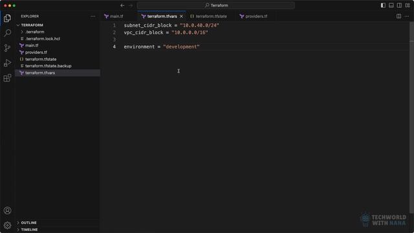Open the customize layout icon
Image resolution: width=414 pixels, height=233 pixels.
click(408, 5)
